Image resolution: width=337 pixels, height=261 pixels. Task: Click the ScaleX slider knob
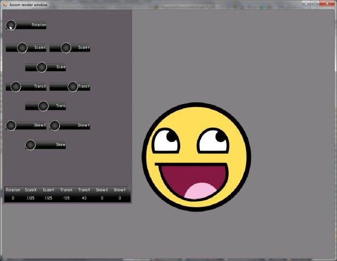(x=22, y=48)
